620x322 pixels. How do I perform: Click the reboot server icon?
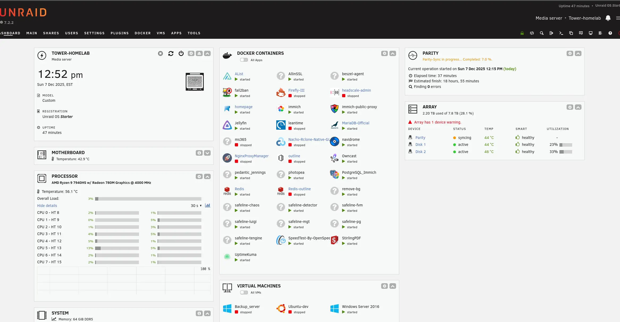171,53
